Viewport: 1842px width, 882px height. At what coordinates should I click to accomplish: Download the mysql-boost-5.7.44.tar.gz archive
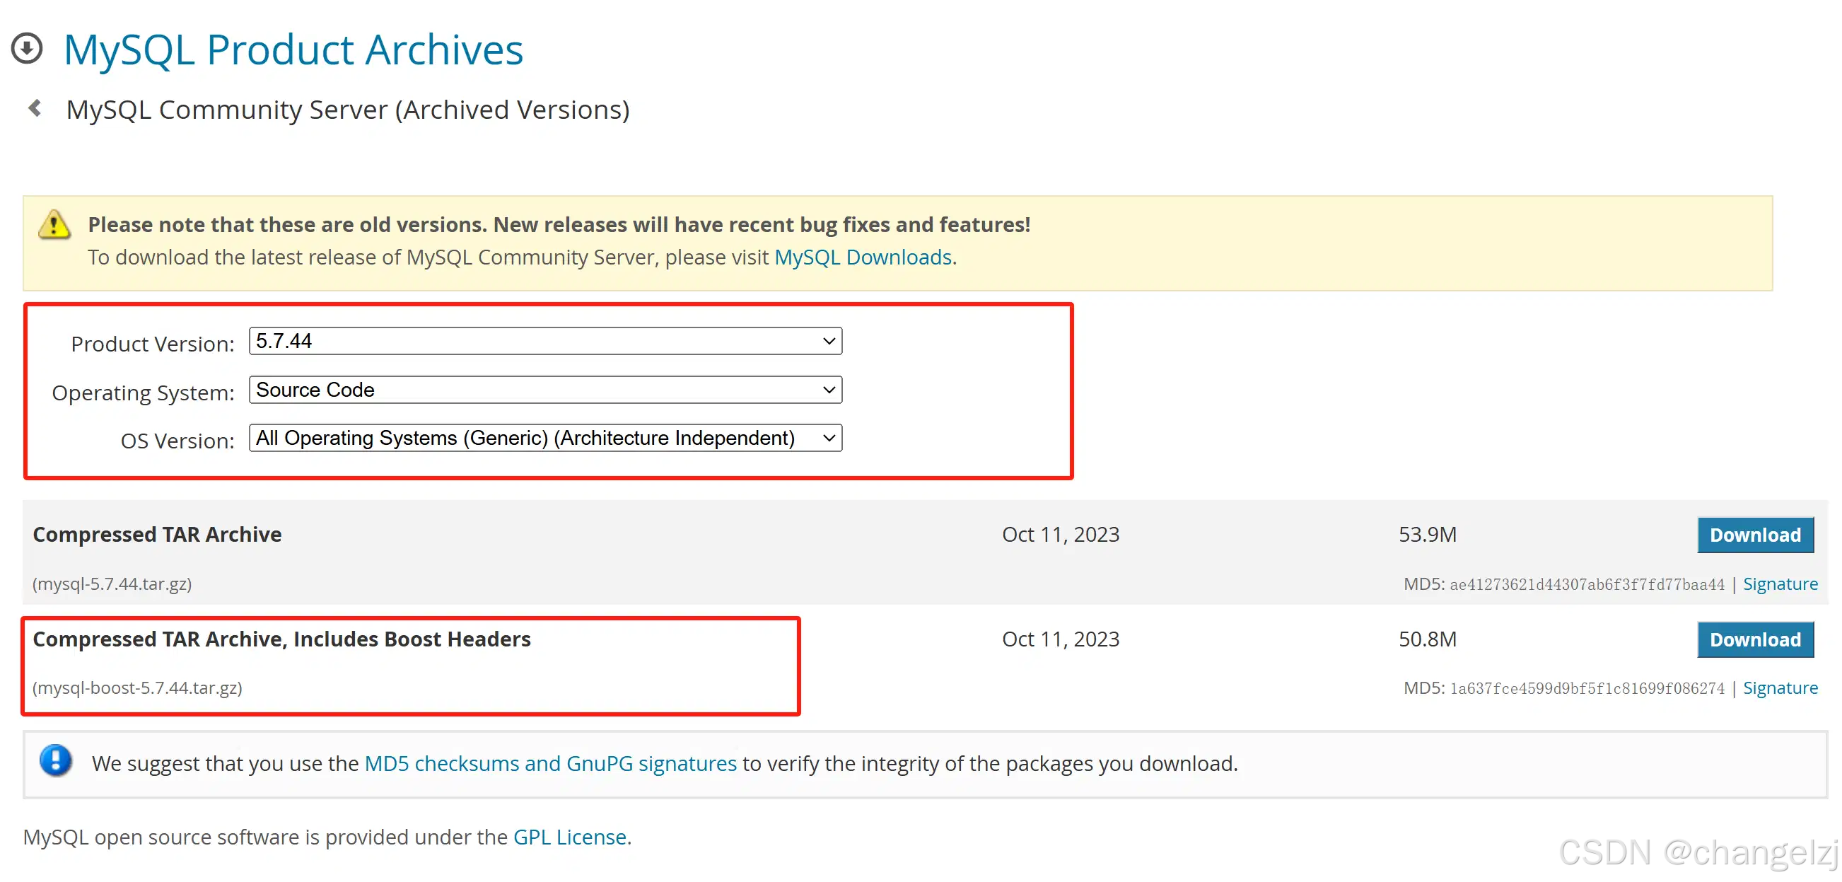(x=1754, y=639)
